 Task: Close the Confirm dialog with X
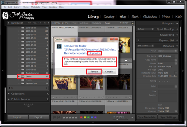click(x=114, y=39)
